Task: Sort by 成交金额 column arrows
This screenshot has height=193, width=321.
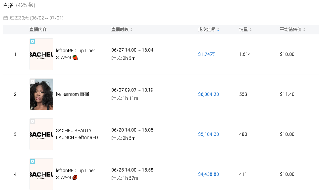Action: click(218, 30)
